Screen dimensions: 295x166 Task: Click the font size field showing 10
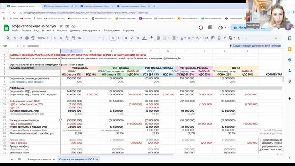click(112, 38)
